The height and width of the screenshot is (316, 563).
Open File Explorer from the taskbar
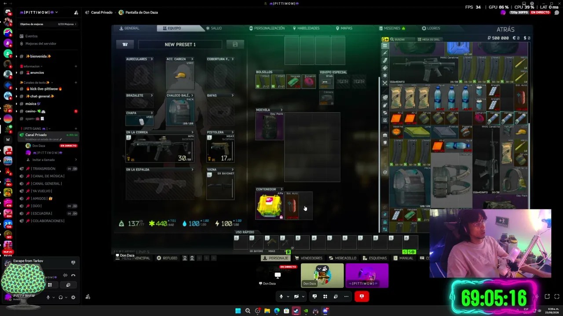click(x=267, y=311)
